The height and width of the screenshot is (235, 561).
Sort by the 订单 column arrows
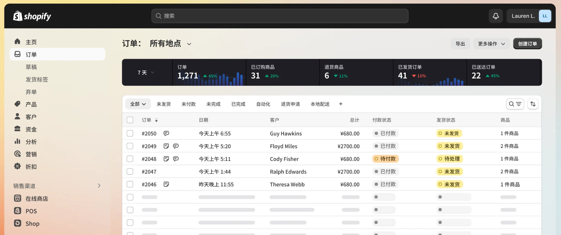[156, 120]
